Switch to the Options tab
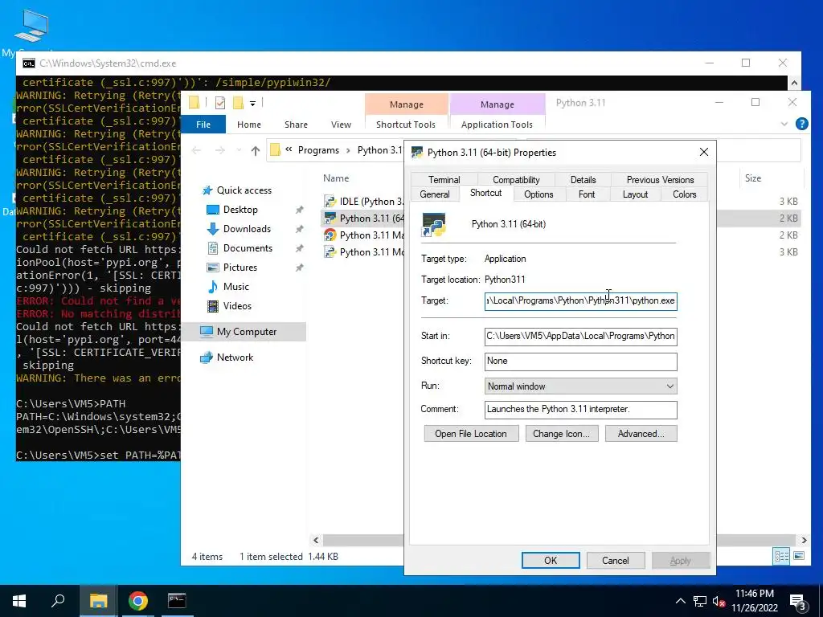The height and width of the screenshot is (617, 823). tap(538, 194)
